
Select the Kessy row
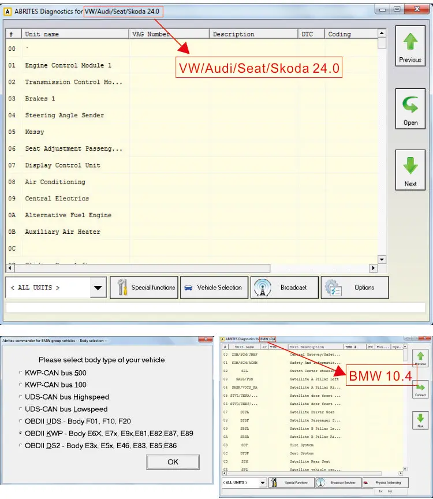pyautogui.click(x=192, y=132)
